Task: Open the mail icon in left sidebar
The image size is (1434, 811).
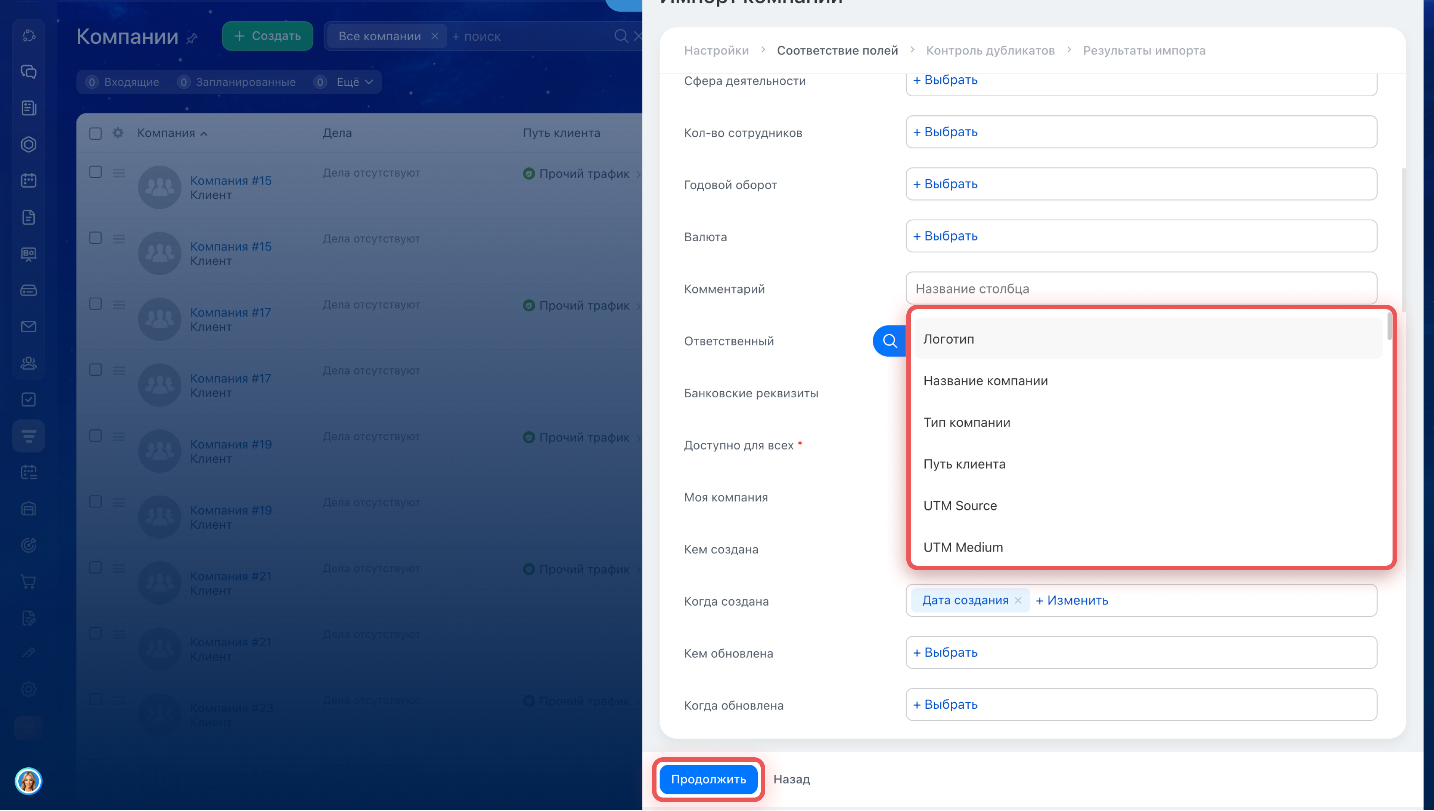Action: (x=28, y=327)
